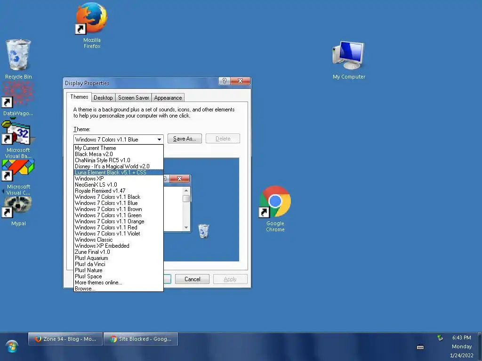
Task: Choose the Plus! Nature theme
Action: pyautogui.click(x=118, y=270)
